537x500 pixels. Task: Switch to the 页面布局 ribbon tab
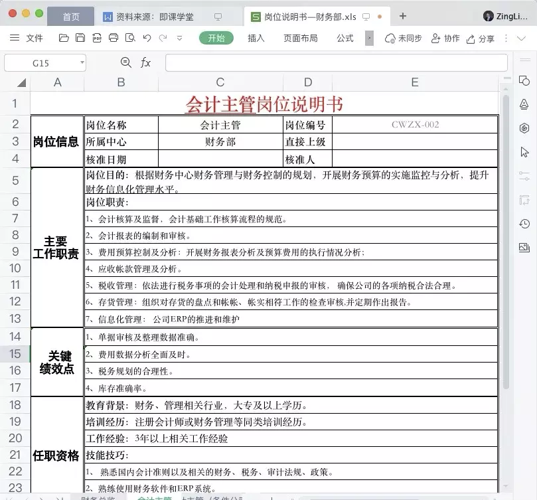(x=300, y=38)
